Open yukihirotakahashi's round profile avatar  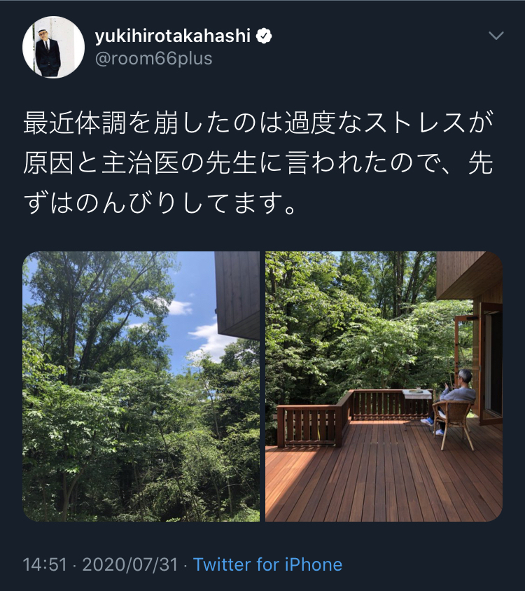(x=53, y=47)
